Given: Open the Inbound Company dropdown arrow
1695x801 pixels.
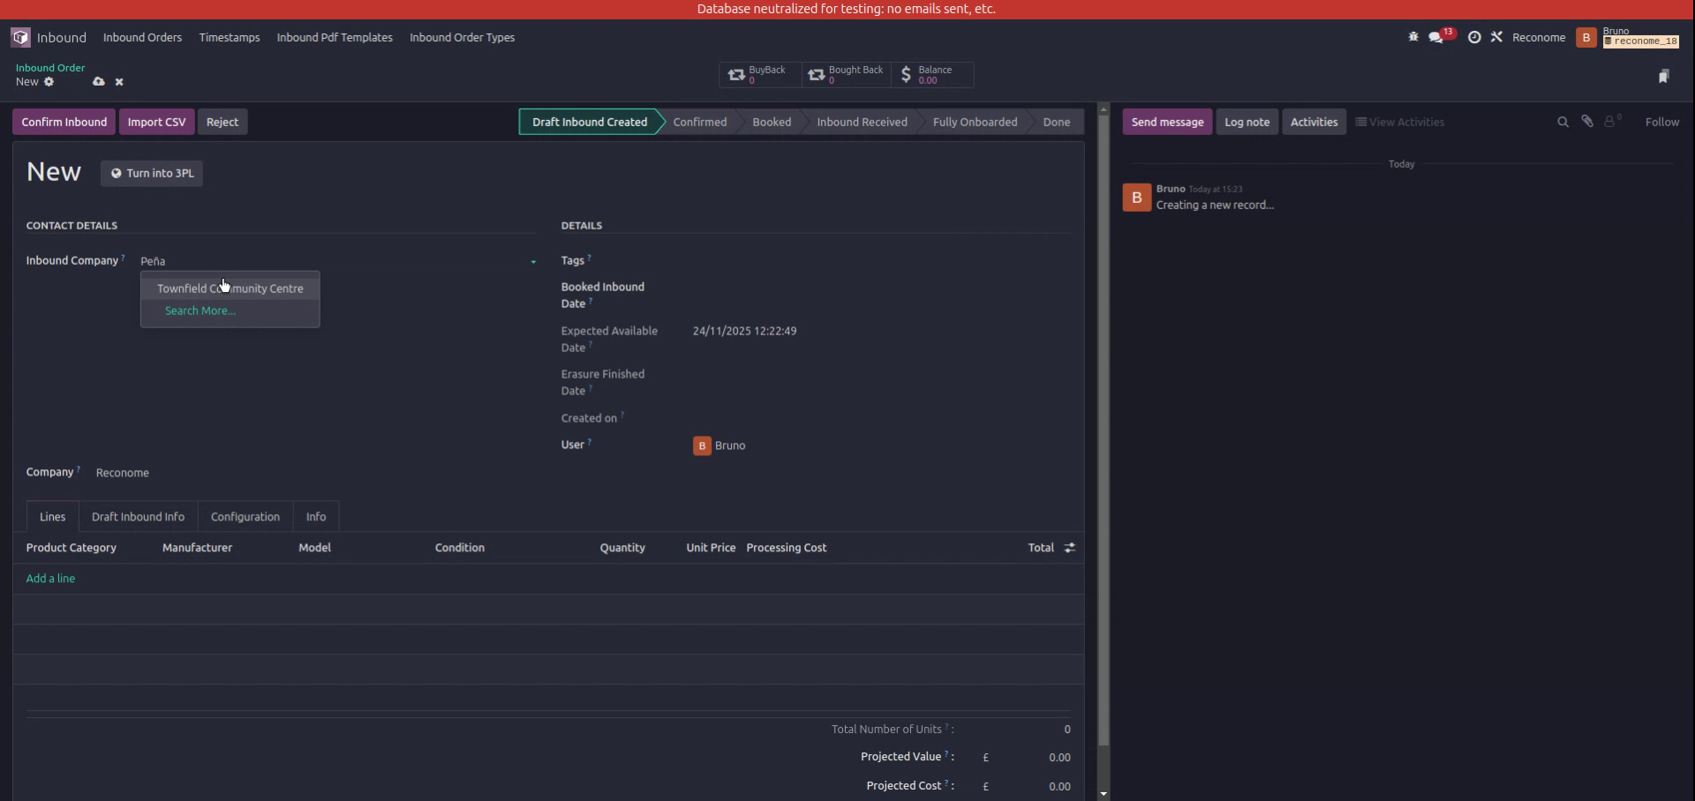Looking at the screenshot, I should tap(532, 262).
